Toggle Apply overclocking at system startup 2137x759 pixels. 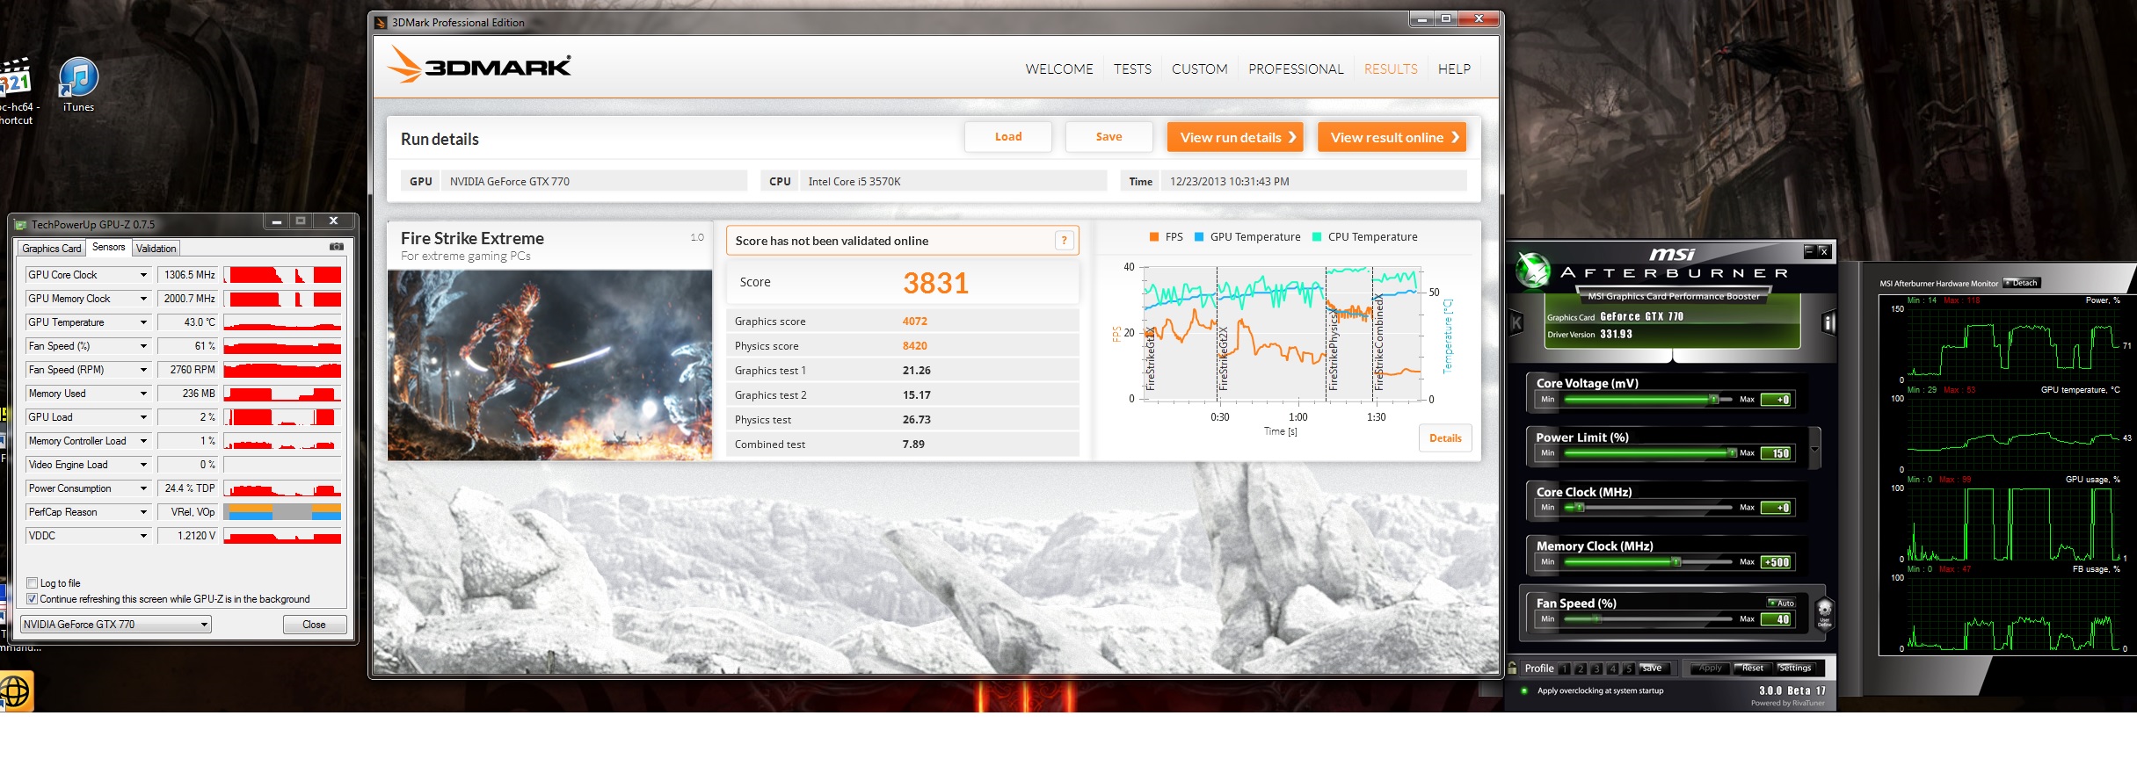coord(1524,690)
